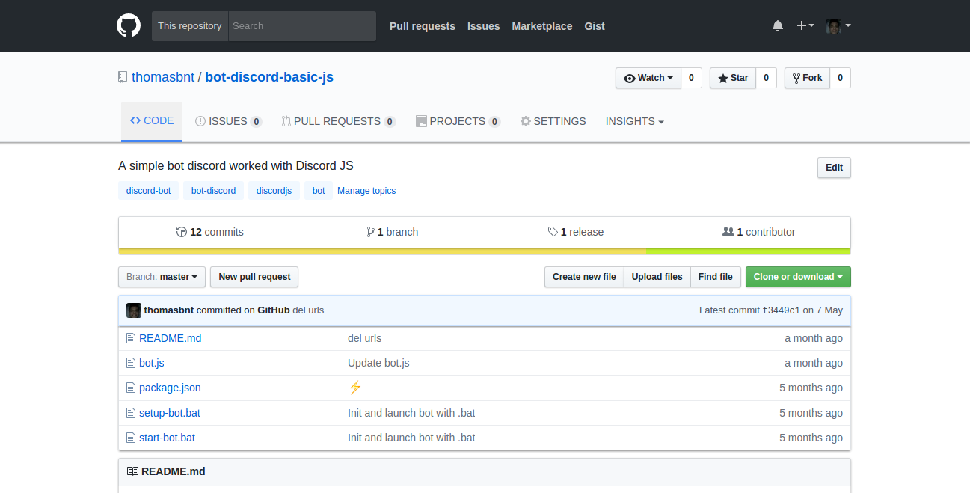Open latest commit hash f3440c1
Image resolution: width=970 pixels, height=493 pixels.
(x=781, y=310)
